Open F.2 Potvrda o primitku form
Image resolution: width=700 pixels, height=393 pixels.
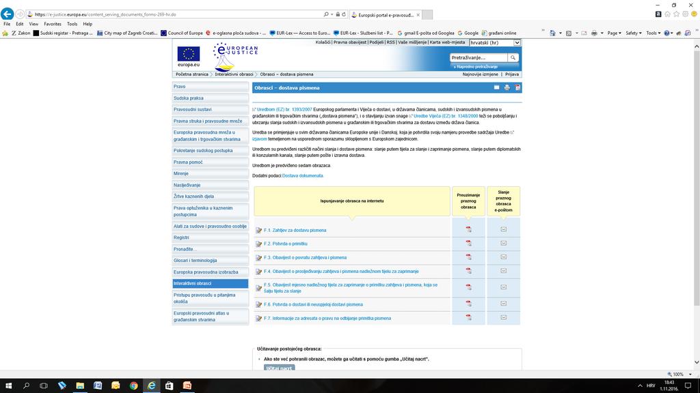(x=285, y=244)
